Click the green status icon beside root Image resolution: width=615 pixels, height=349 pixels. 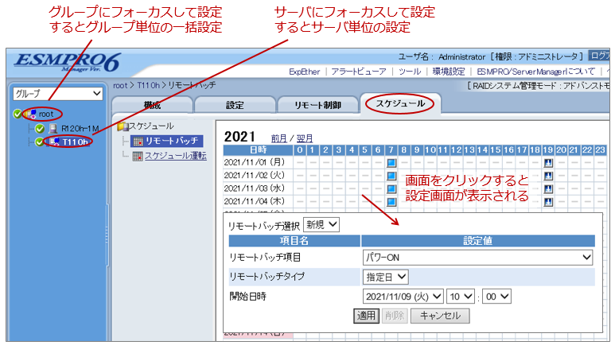18,114
